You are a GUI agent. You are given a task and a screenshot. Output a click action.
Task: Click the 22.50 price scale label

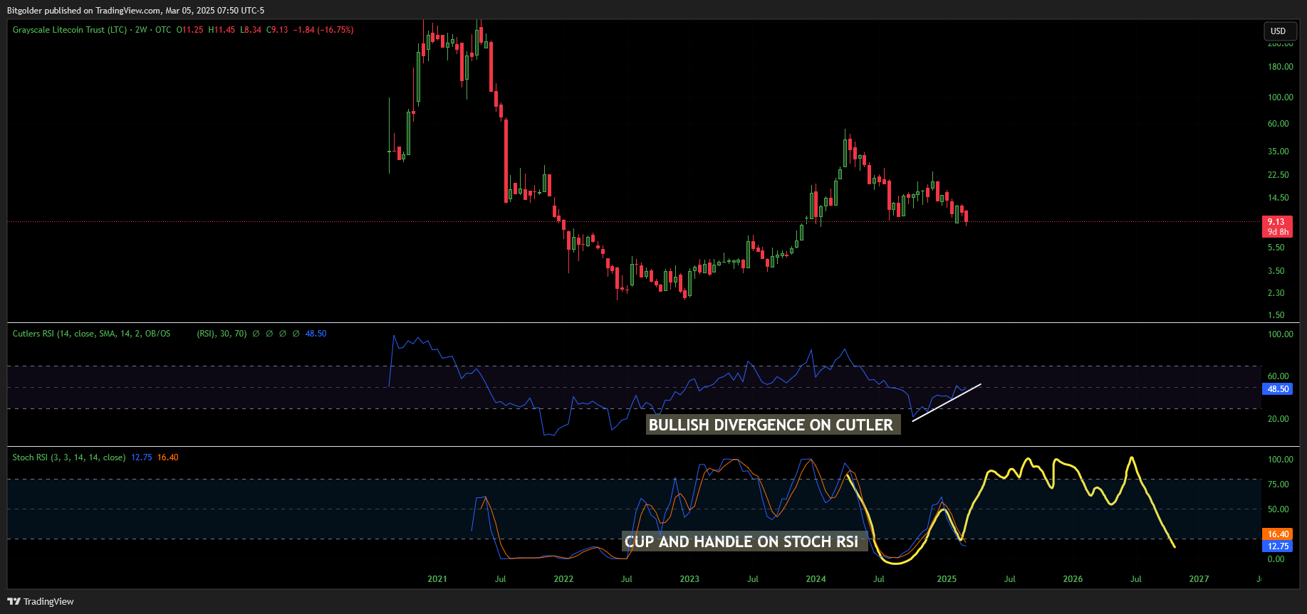[x=1278, y=175]
